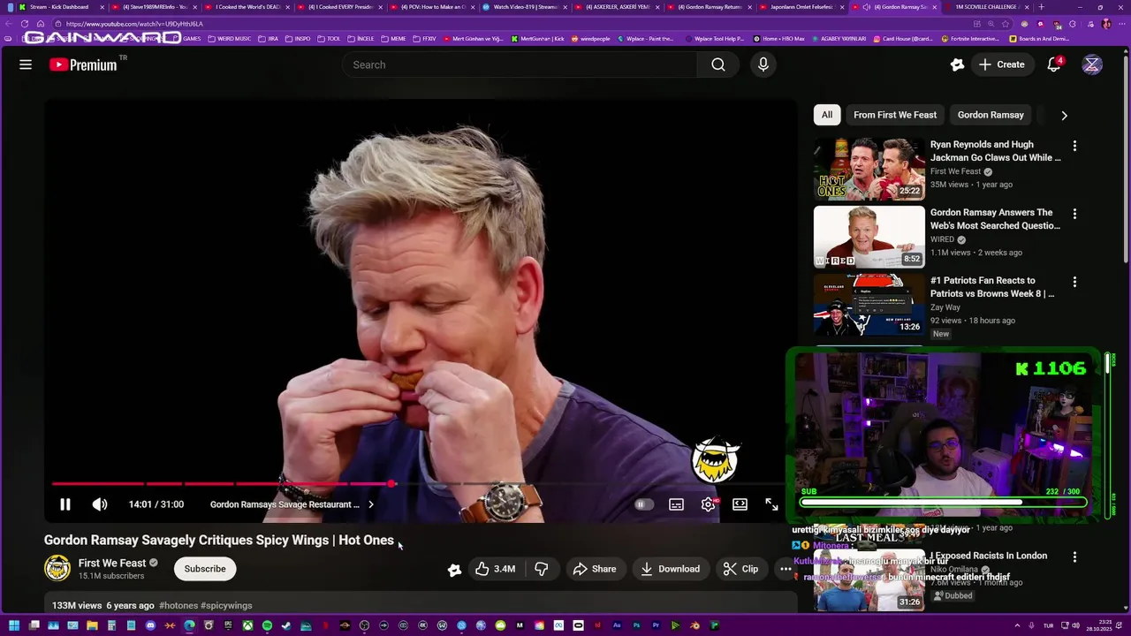Click the YouTube search field

(x=520, y=64)
